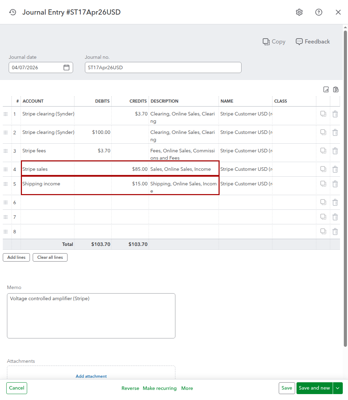The image size is (348, 400).
Task: Click the ACCOUNT column header
Action: click(x=33, y=101)
